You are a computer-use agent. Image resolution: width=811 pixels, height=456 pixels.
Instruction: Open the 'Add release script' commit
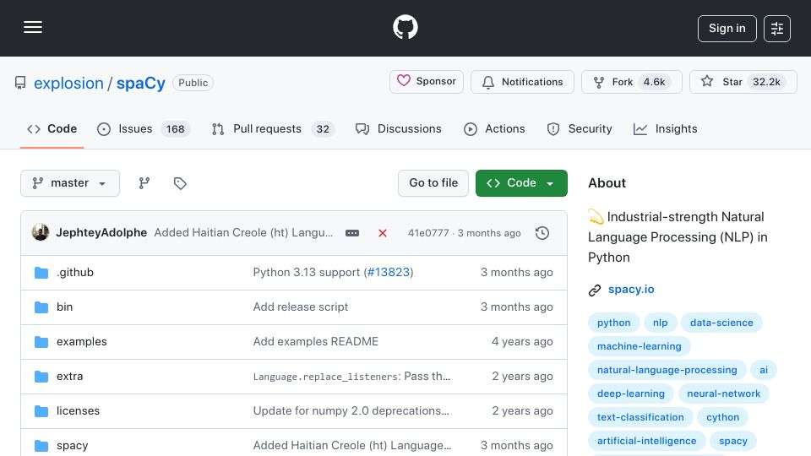[301, 307]
